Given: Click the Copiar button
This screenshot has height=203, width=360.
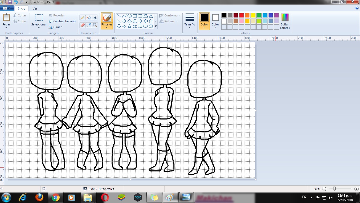Looking at the screenshot, I should (20, 21).
